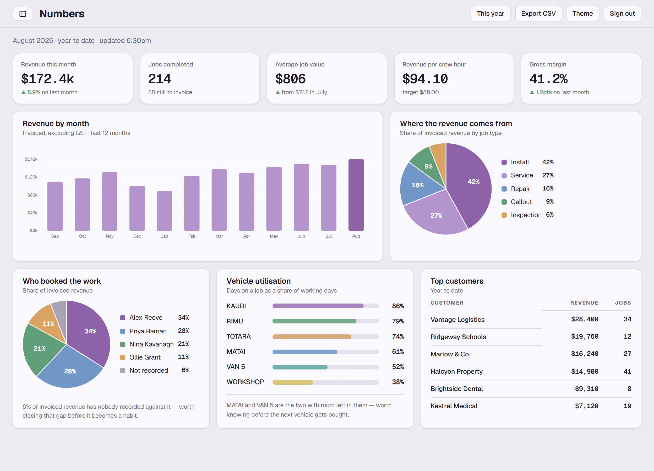
Task: Click the 214 jobs completed value
Action: click(x=160, y=78)
